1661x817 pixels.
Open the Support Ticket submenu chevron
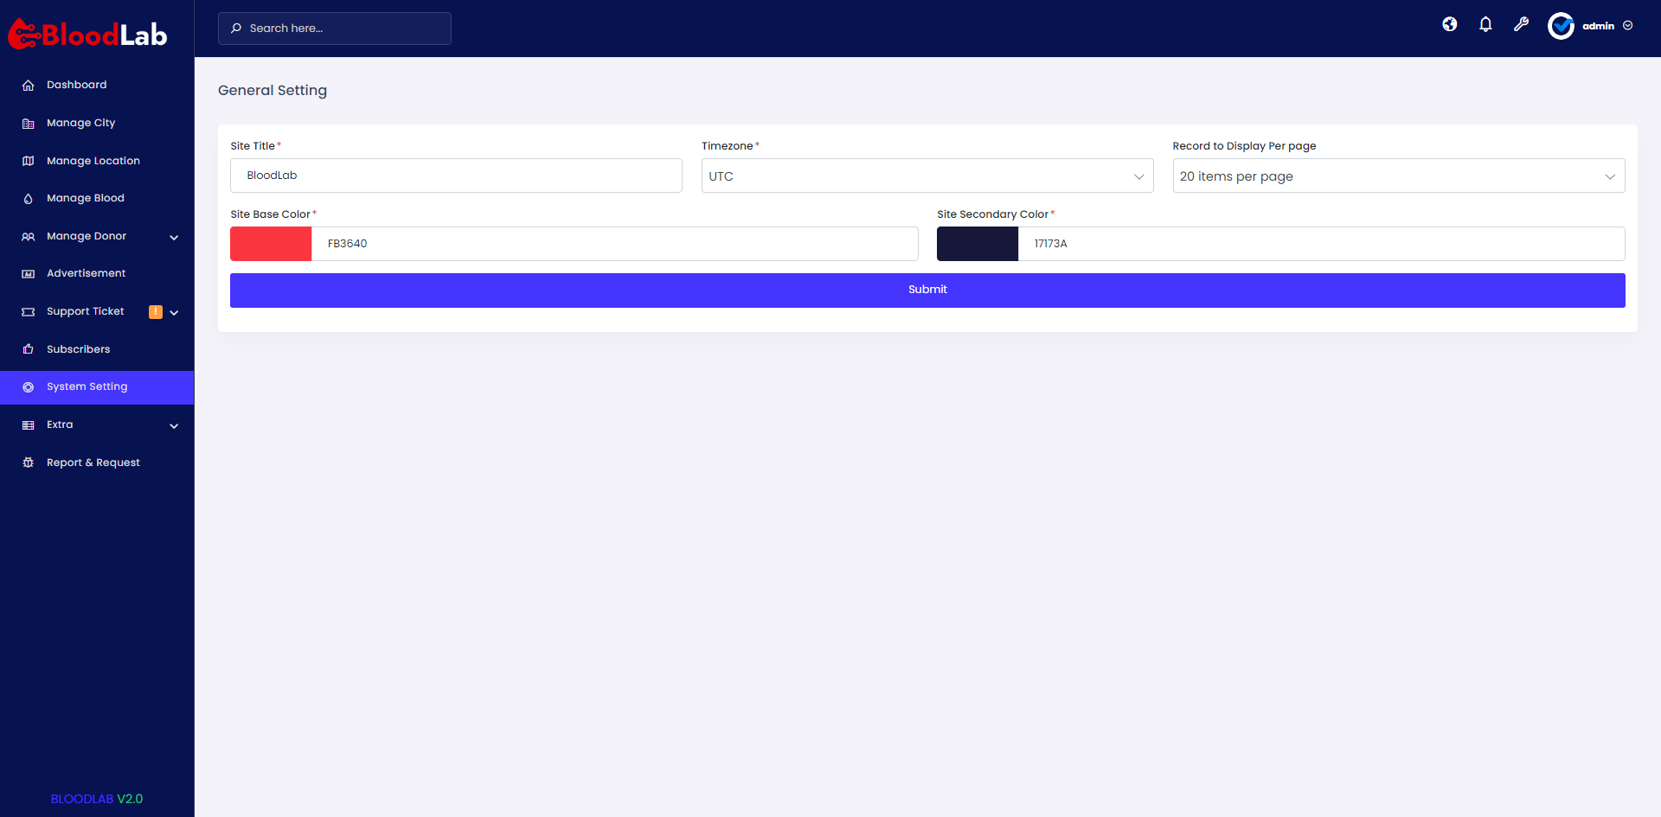175,312
